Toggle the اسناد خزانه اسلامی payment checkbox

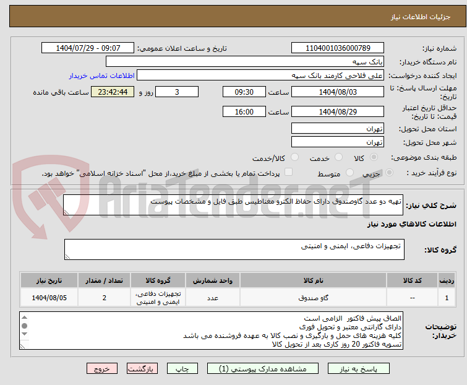[x=288, y=172]
